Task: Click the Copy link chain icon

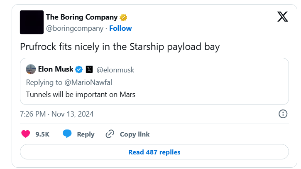Action: (x=110, y=134)
